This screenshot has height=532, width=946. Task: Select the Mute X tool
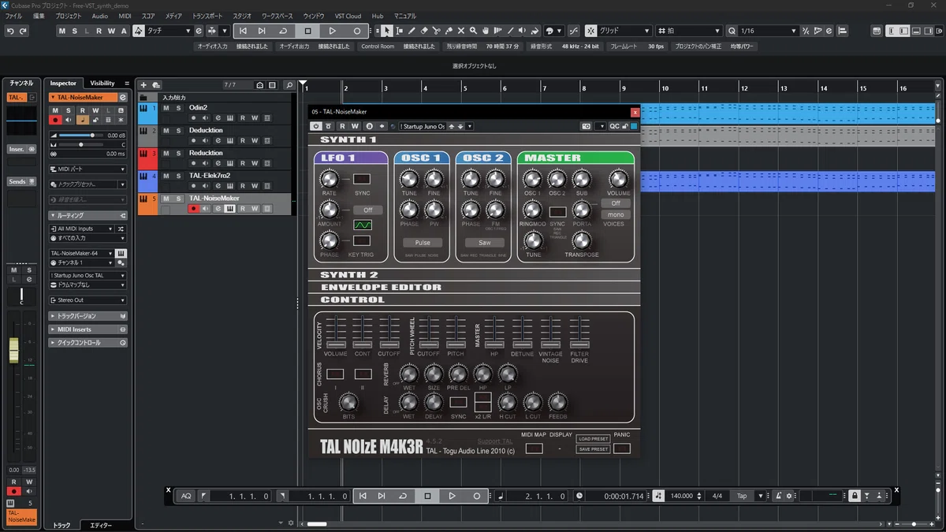click(x=461, y=31)
